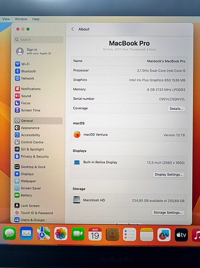Open the Window menu

tap(21, 19)
